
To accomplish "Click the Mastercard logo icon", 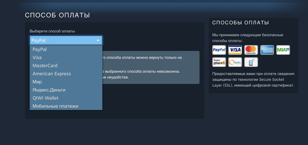I will pyautogui.click(x=251, y=50).
